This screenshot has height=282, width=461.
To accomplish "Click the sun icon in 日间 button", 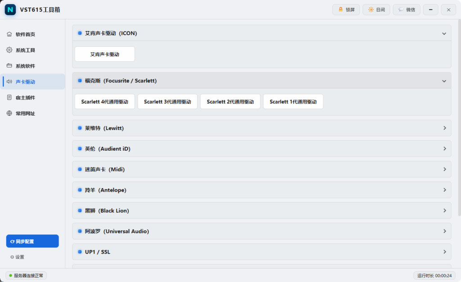I will pos(371,9).
